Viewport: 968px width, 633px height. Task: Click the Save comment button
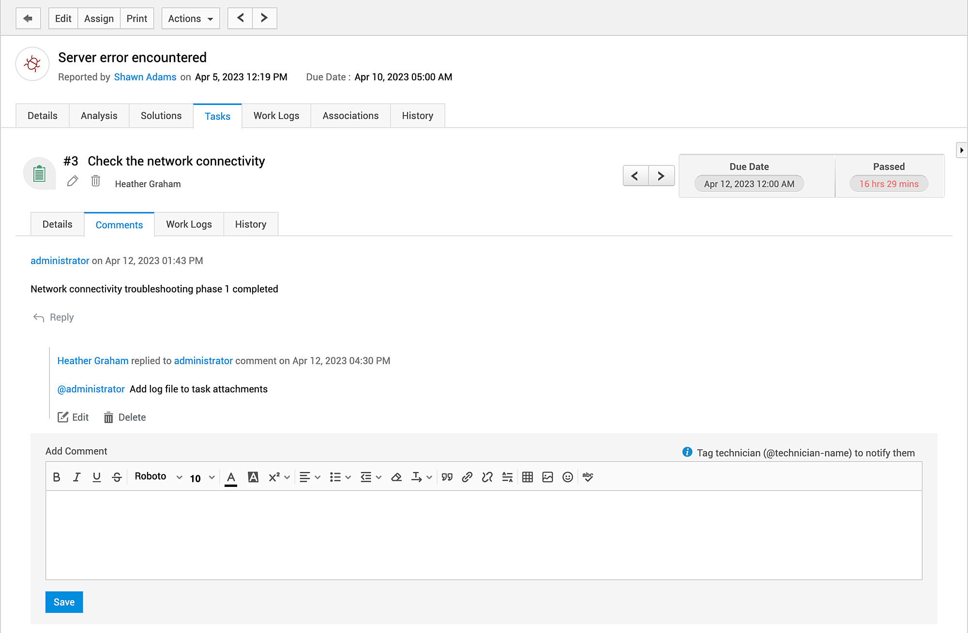(x=64, y=602)
